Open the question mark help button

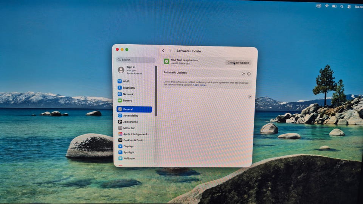click(250, 97)
